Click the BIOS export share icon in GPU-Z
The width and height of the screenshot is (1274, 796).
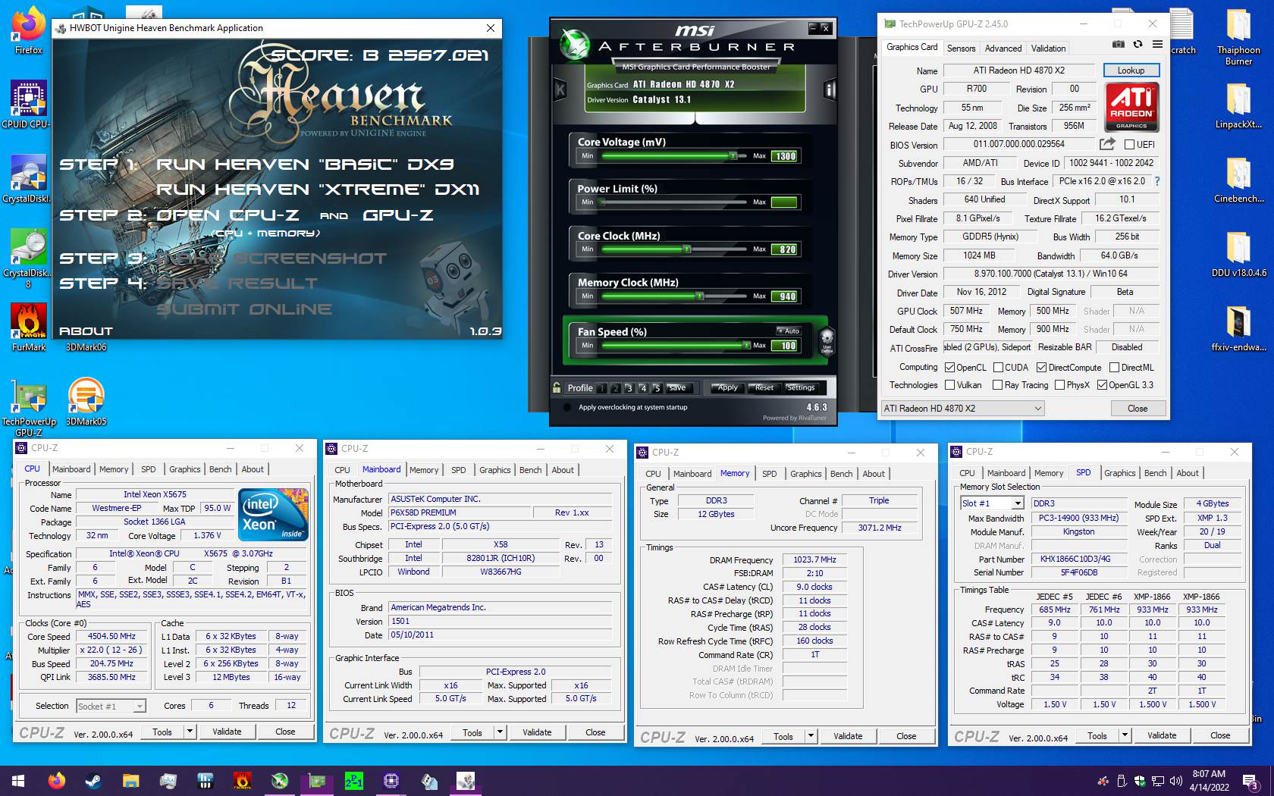1107,144
